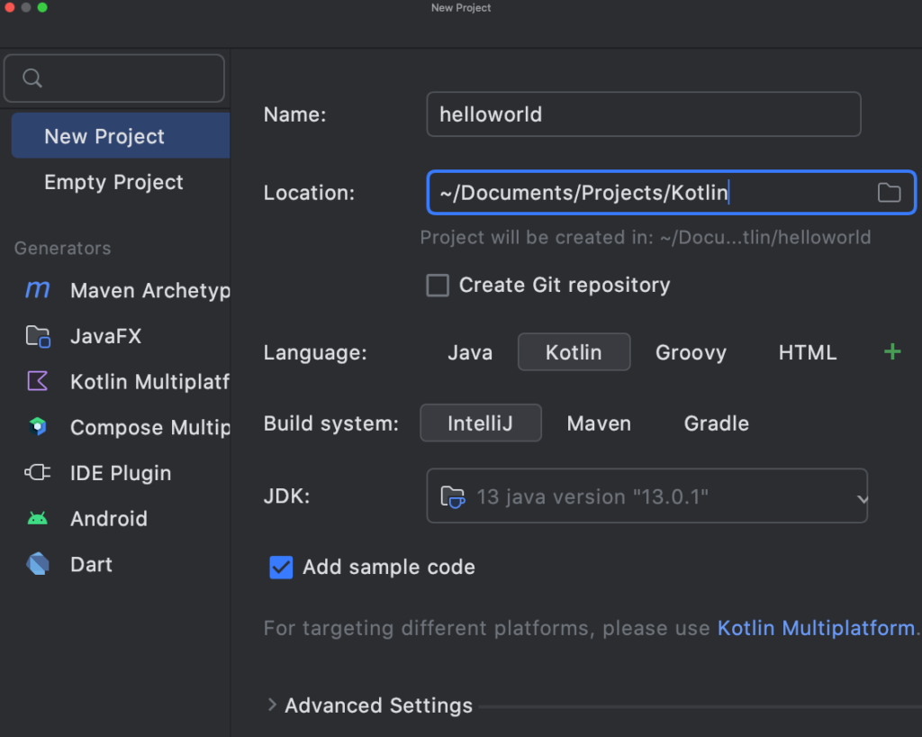Click the 'Build system:' label
The image size is (922, 737).
[x=331, y=423]
